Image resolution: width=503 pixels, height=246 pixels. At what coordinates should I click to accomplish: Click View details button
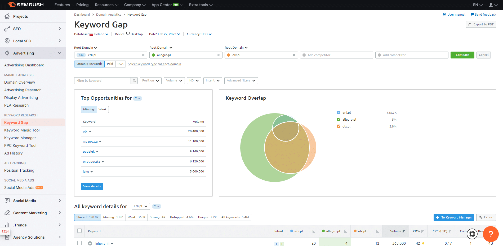click(92, 186)
